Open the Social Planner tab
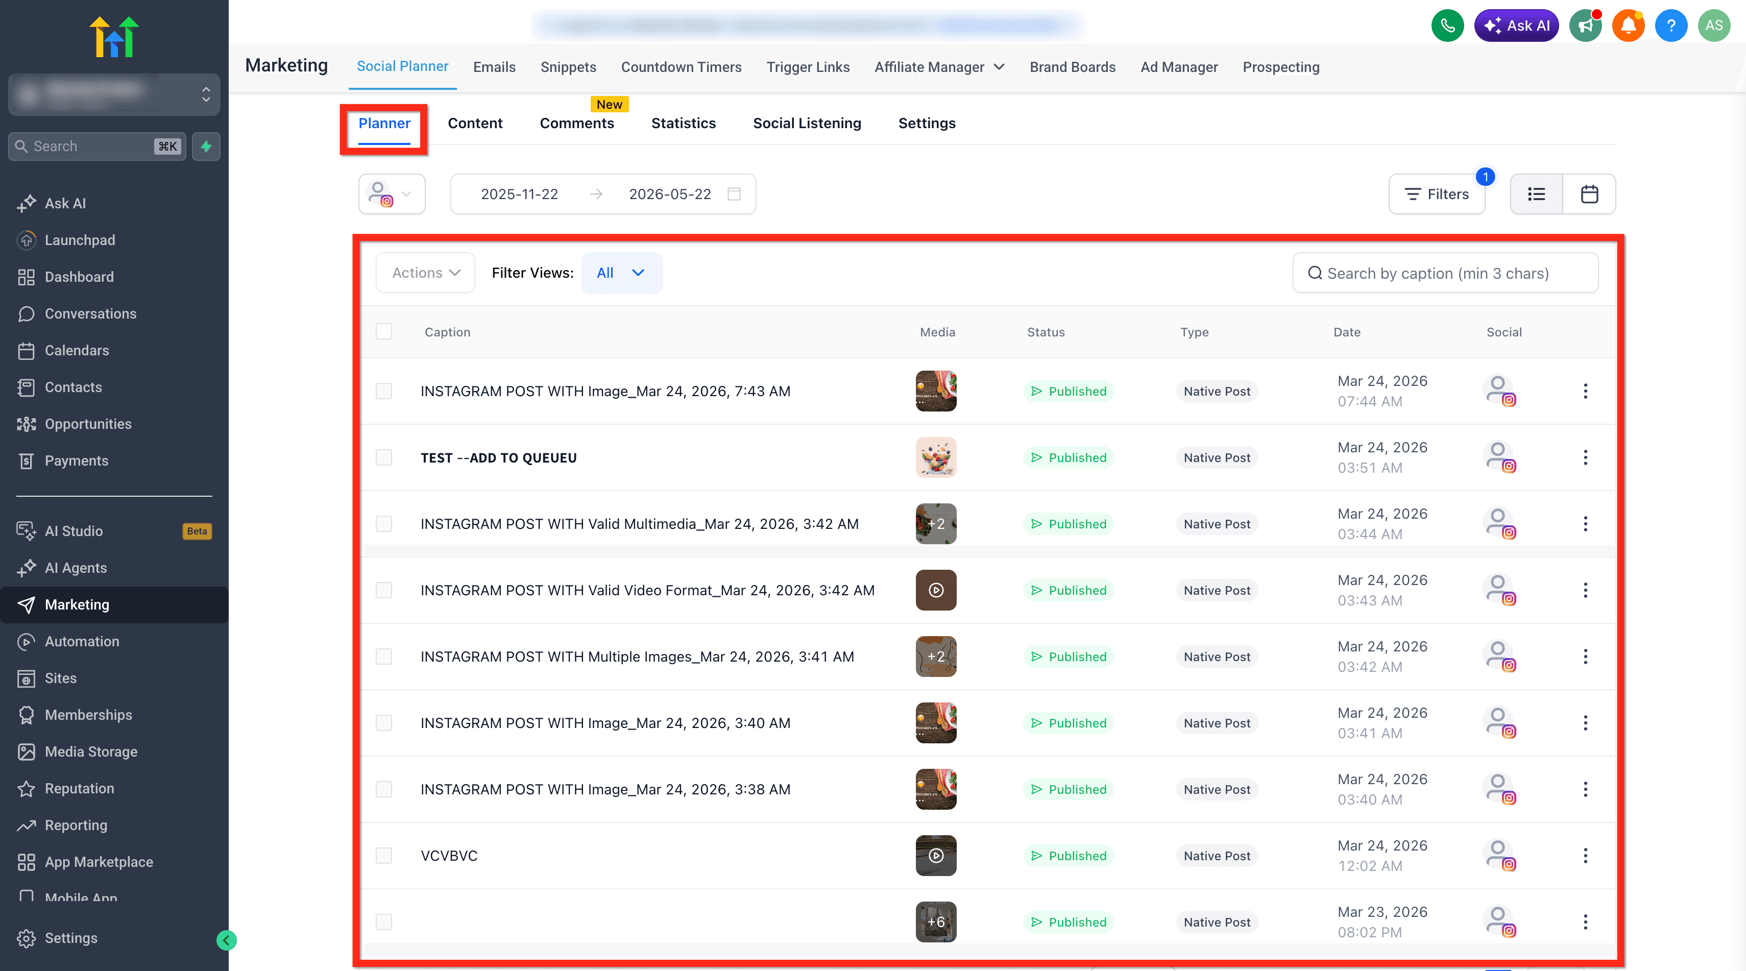 point(403,66)
